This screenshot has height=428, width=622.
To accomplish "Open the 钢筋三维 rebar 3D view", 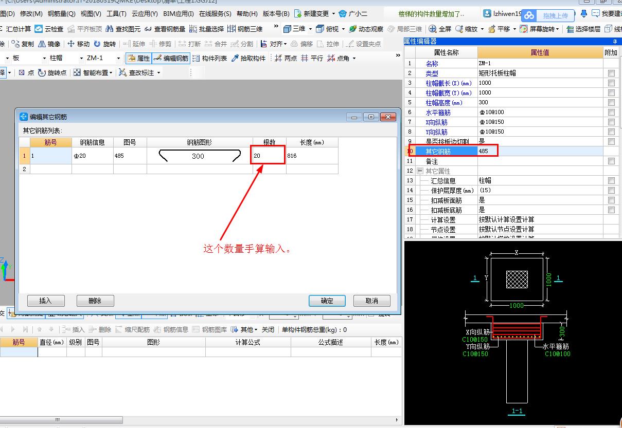I will [245, 29].
